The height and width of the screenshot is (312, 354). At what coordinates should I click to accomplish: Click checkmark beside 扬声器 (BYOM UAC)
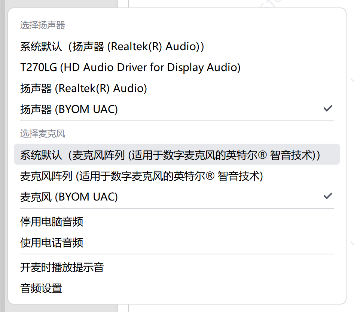(328, 109)
